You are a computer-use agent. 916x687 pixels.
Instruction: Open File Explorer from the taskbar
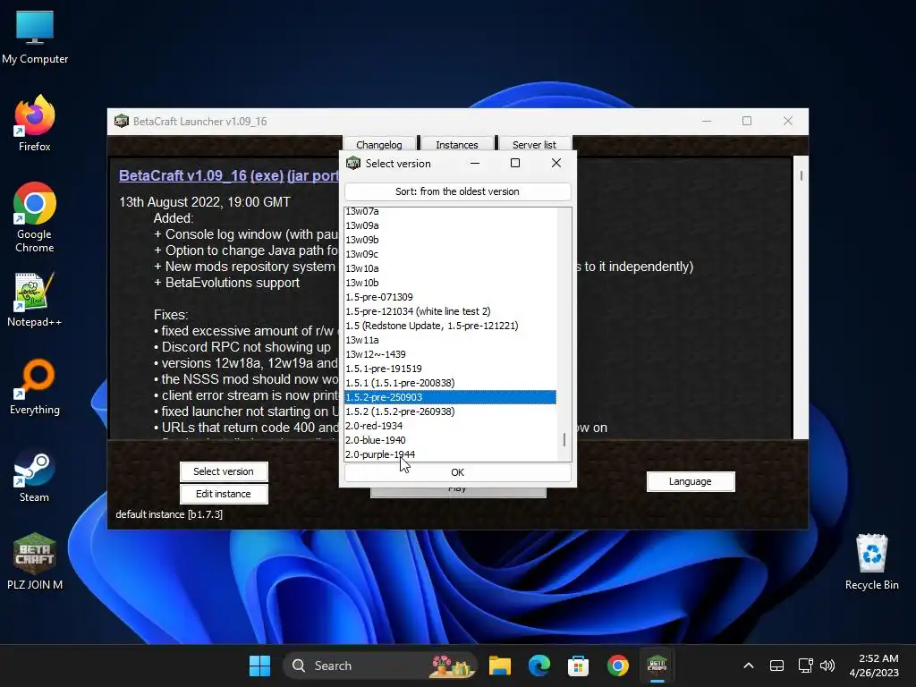pyautogui.click(x=499, y=666)
